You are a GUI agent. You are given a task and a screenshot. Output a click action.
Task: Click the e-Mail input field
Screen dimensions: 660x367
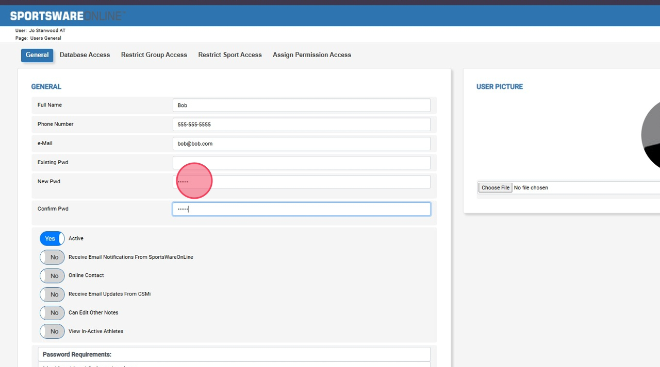point(301,144)
